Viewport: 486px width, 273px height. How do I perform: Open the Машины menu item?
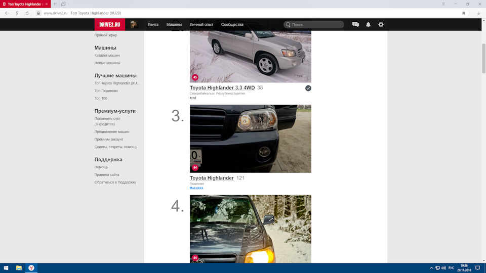174,24
